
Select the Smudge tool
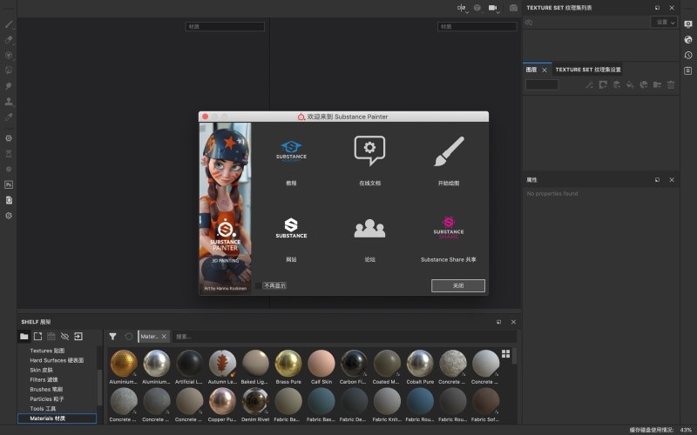click(x=9, y=85)
